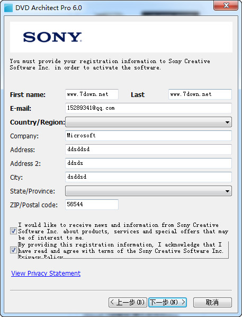Close the DVD Architect Pro dialog
Image resolution: width=242 pixels, height=317 pixels.
(x=226, y=5)
